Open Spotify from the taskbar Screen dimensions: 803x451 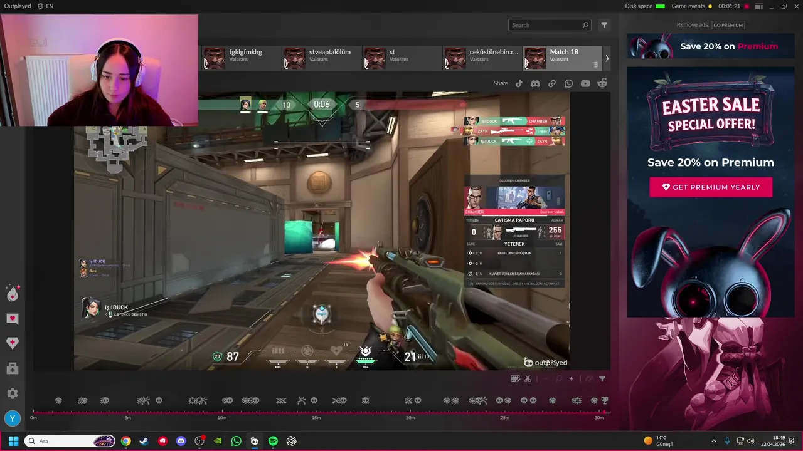click(273, 441)
